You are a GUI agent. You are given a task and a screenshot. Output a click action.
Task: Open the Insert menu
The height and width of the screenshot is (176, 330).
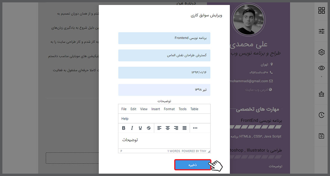click(155, 109)
